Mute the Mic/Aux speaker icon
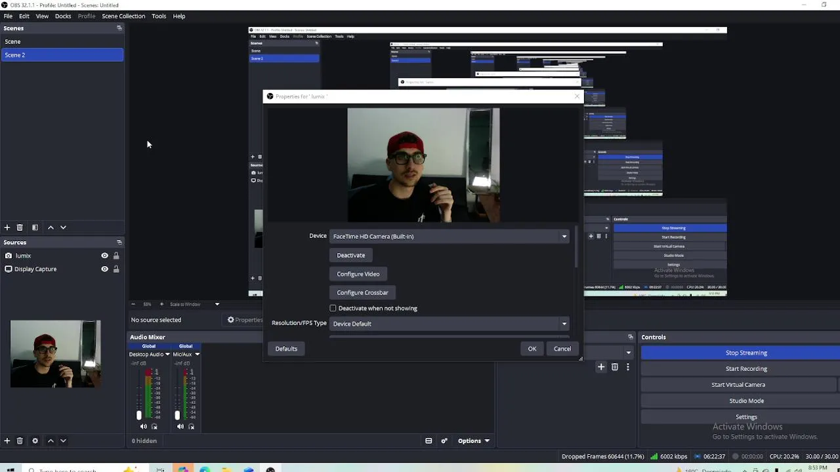840x472 pixels. 180,427
